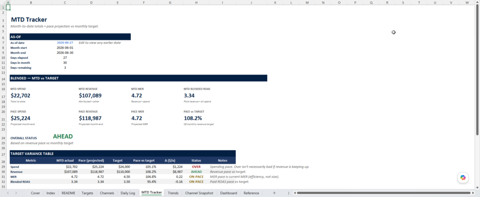The width and height of the screenshot is (480, 197).
Task: Click the AS-OF section header
Action: [70, 36]
